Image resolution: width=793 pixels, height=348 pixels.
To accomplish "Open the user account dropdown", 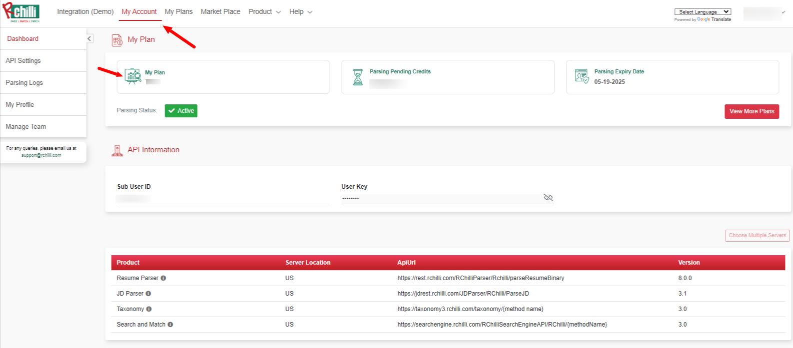I will (x=764, y=13).
